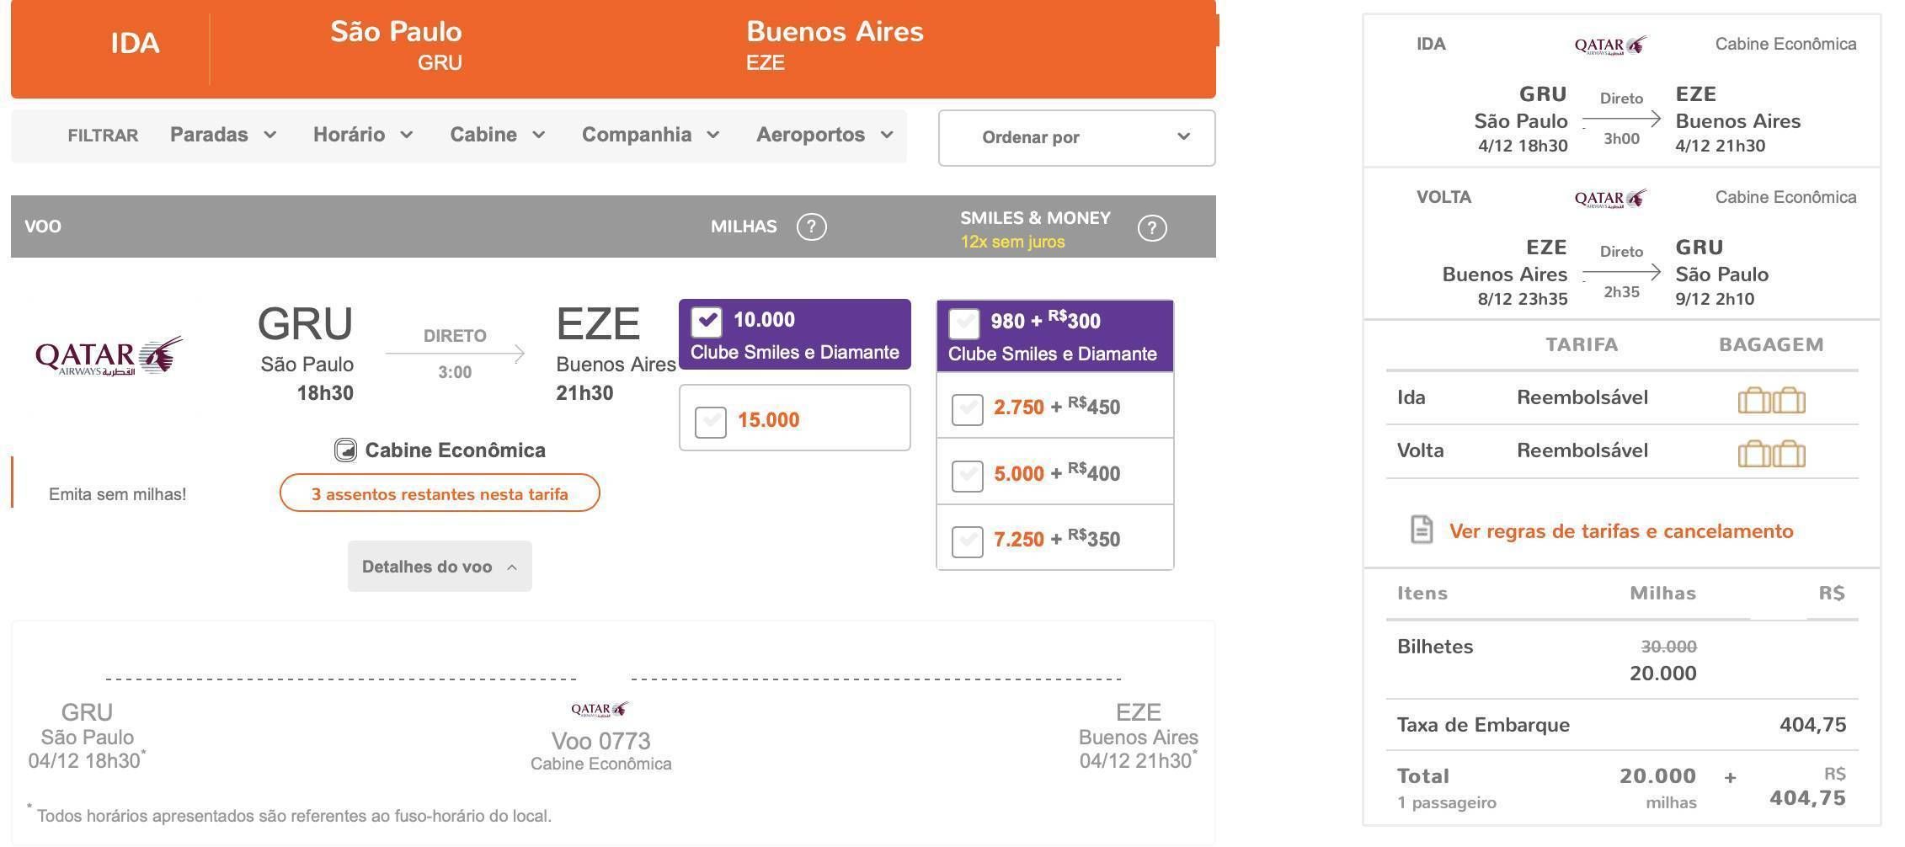Open the Horário filter dropdown
The height and width of the screenshot is (847, 1905).
[x=363, y=135]
